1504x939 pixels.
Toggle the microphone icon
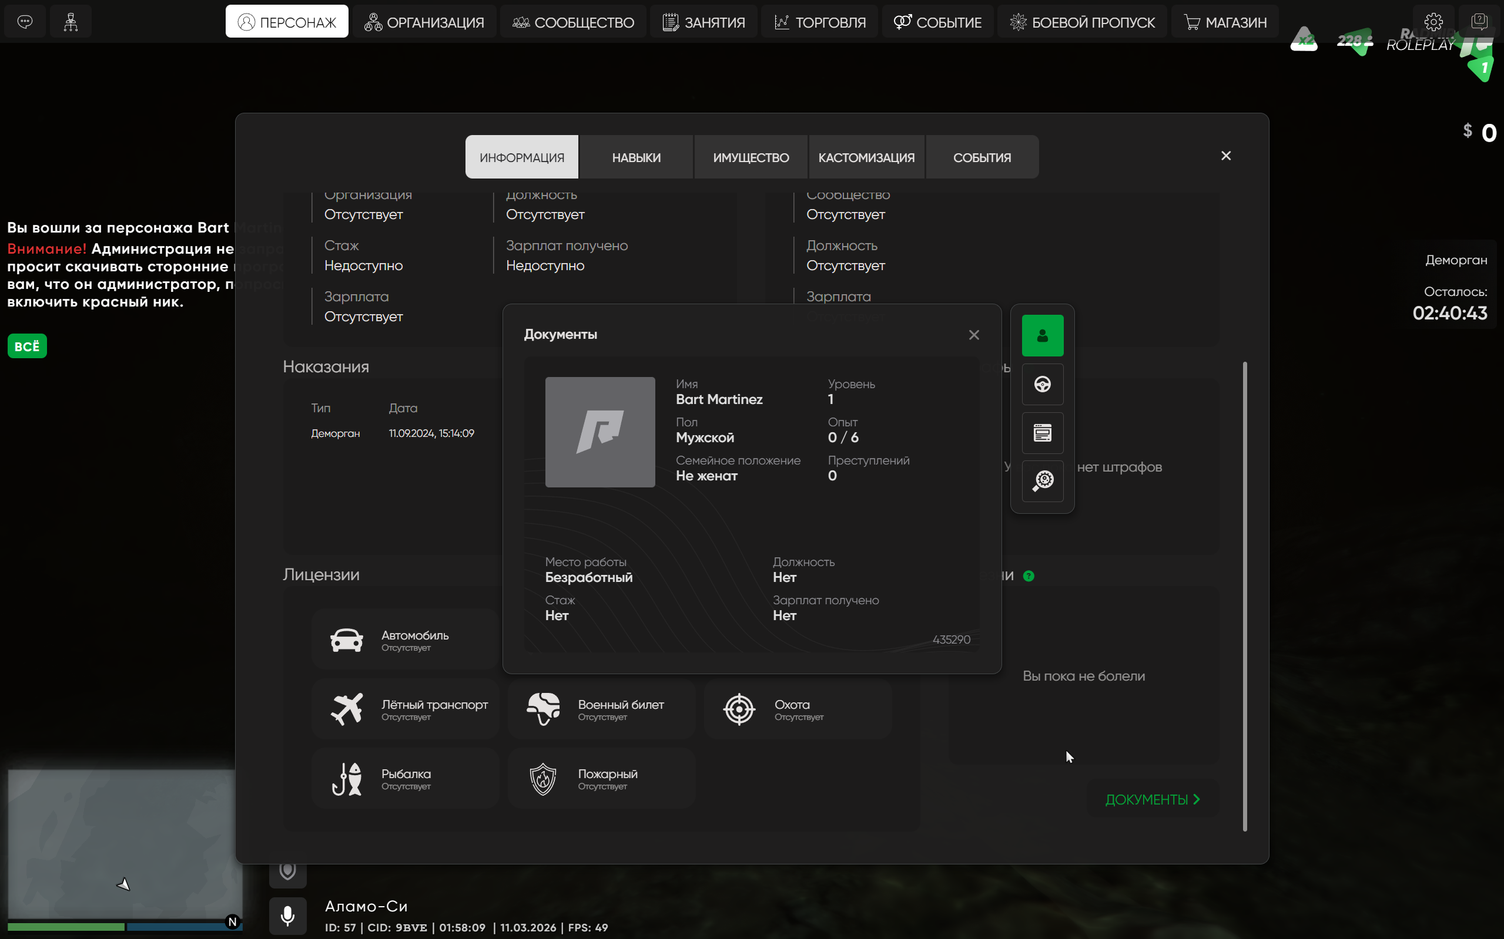click(287, 916)
